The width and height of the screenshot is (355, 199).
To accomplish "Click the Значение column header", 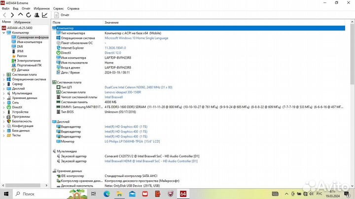I will (x=111, y=22).
